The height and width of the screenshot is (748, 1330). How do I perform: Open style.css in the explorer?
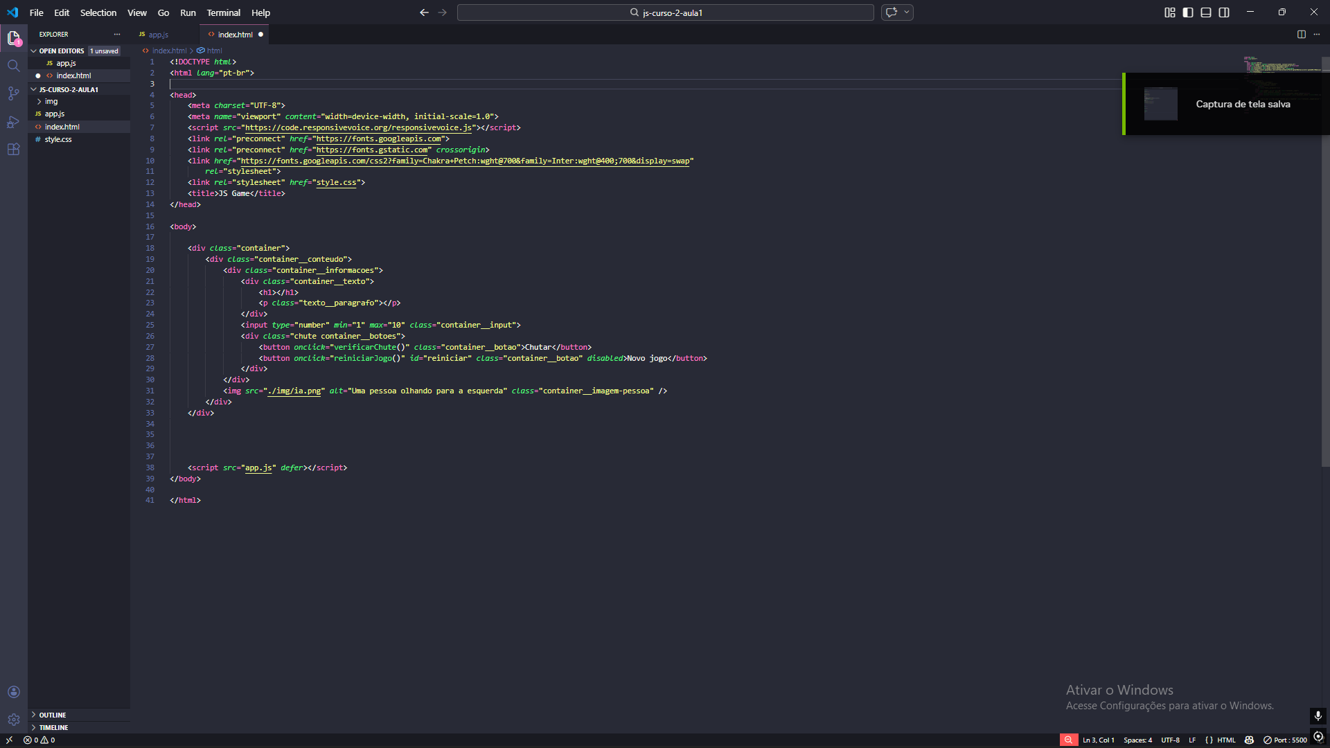tap(58, 139)
